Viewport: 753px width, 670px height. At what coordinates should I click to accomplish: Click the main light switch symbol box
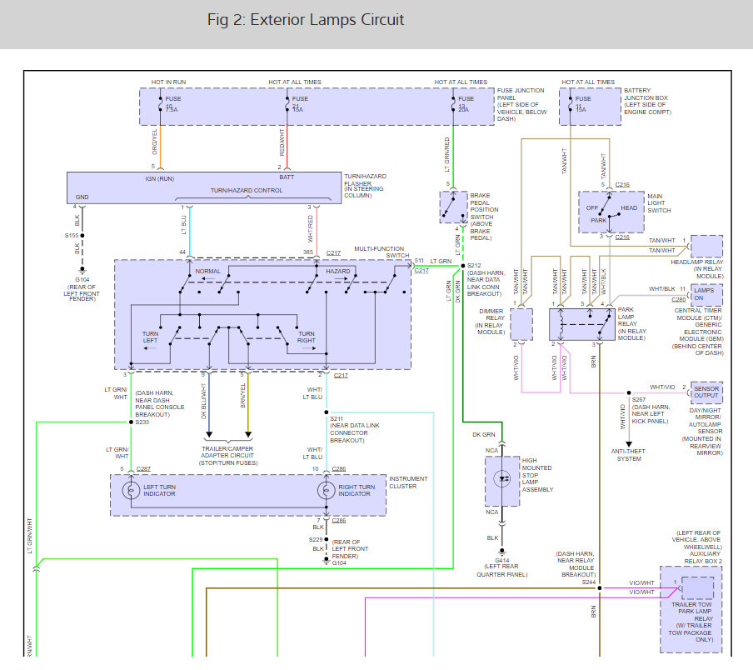tap(611, 212)
